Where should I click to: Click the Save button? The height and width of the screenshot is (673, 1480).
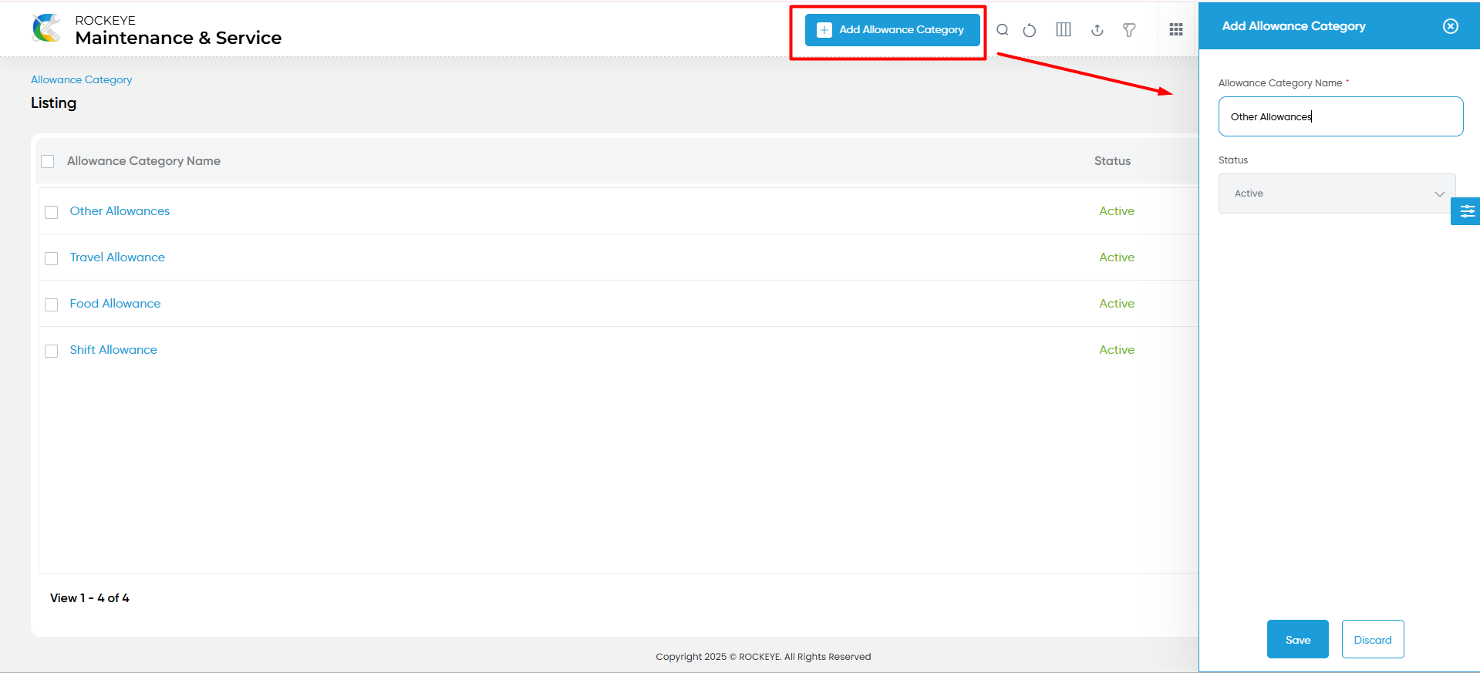pos(1297,639)
